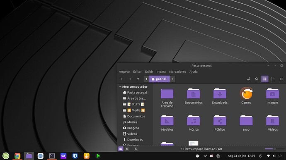Open the sound volume applet

point(274,156)
